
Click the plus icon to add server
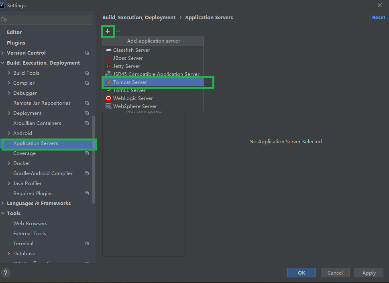point(108,31)
